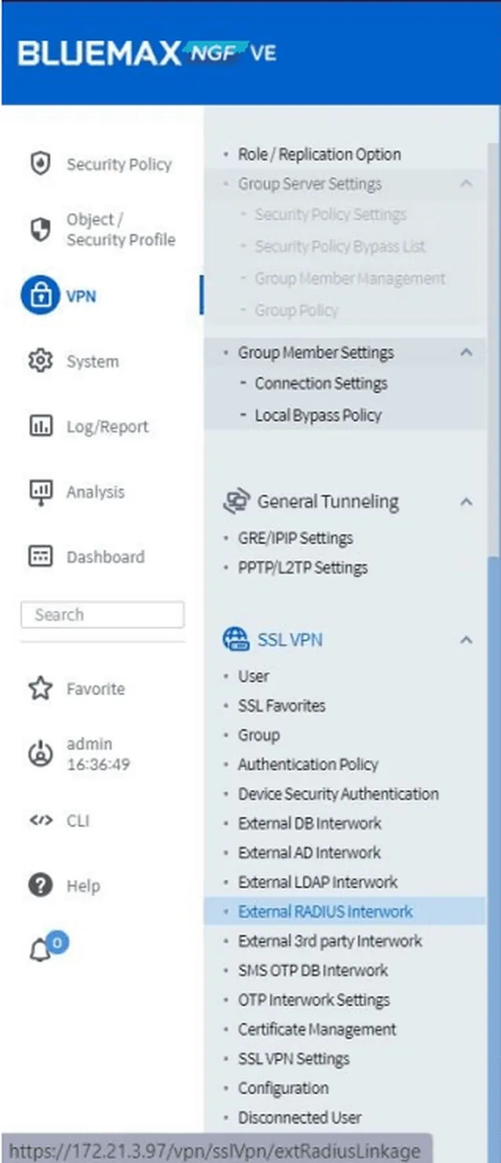Open External LDAP Interwork
501x1163 pixels.
318,882
